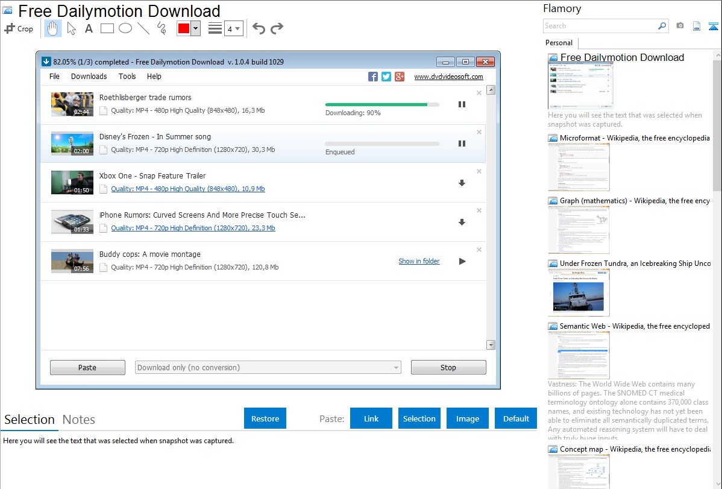Click the Paste Default button

(516, 418)
